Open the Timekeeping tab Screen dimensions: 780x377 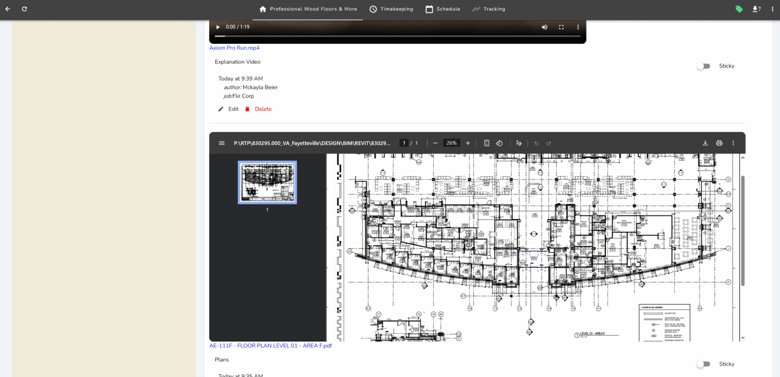click(391, 9)
